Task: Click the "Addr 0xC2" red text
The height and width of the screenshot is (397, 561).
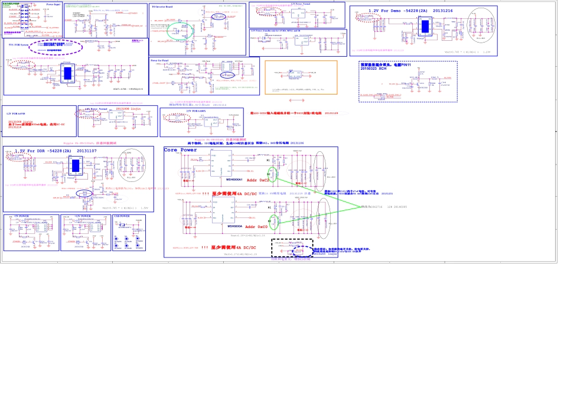Action: tap(257, 179)
